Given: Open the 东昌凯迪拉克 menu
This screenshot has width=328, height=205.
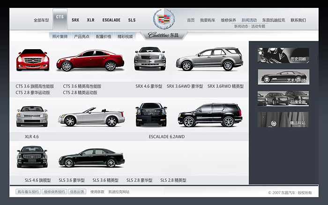Looking at the screenshot, I should pyautogui.click(x=273, y=20).
